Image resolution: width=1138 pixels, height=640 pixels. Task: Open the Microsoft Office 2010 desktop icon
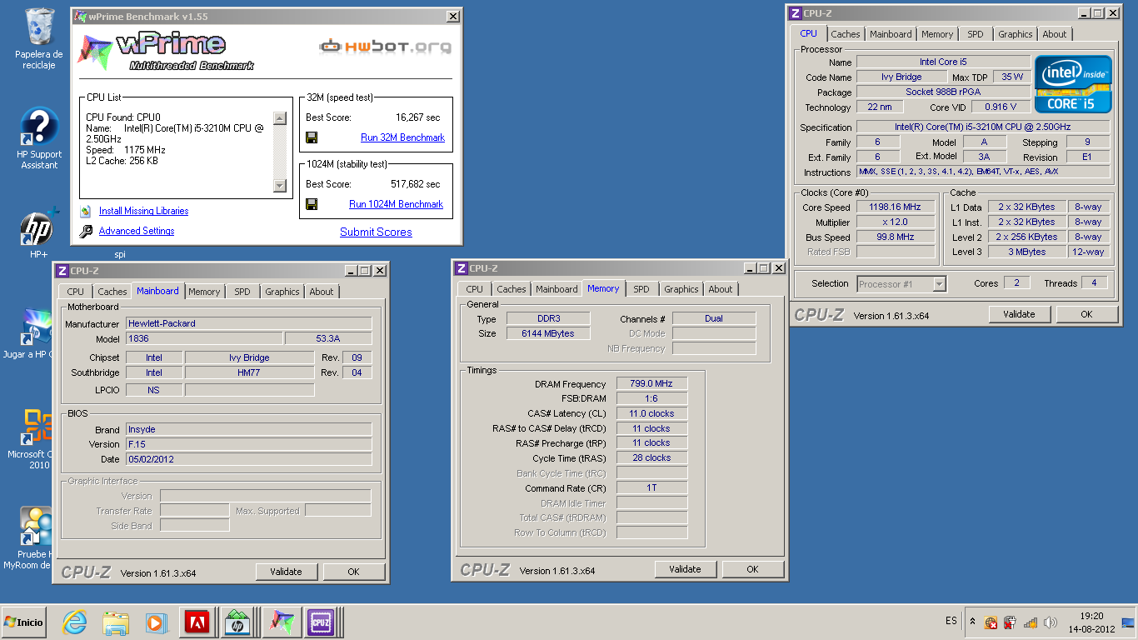27,438
